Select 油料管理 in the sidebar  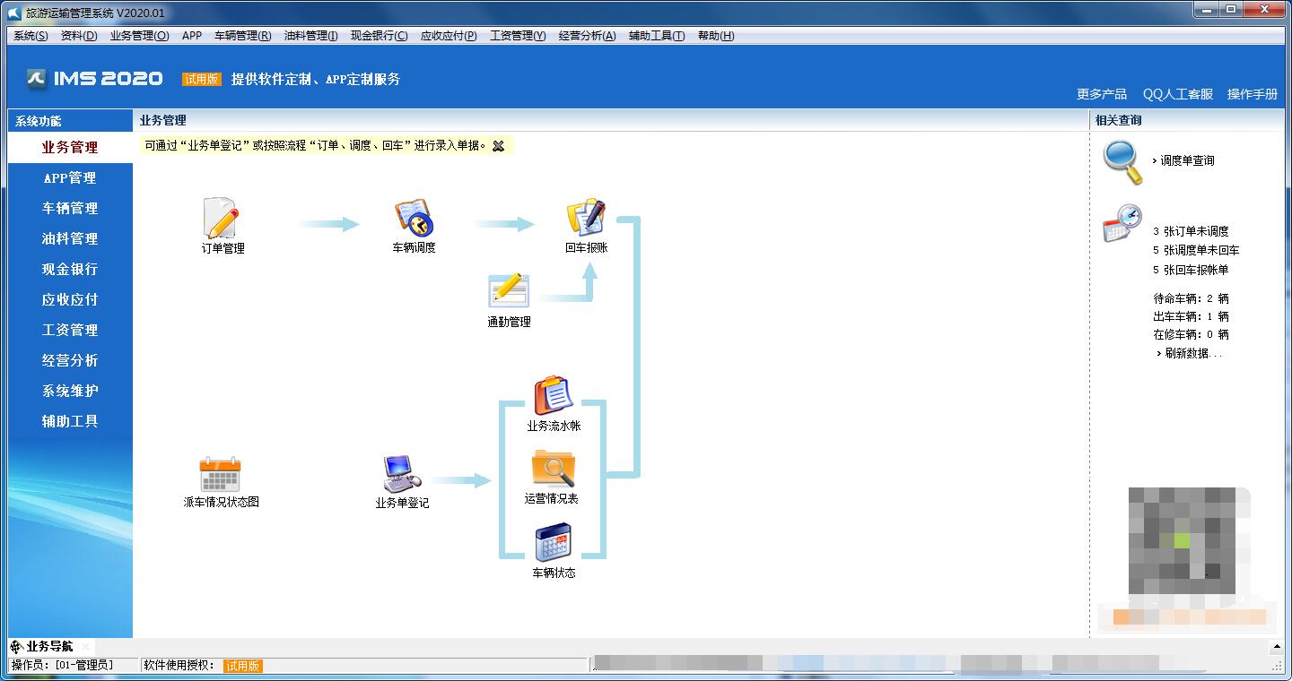[x=70, y=238]
